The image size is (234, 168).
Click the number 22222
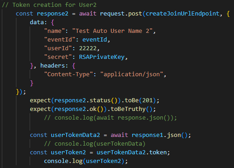point(88,48)
